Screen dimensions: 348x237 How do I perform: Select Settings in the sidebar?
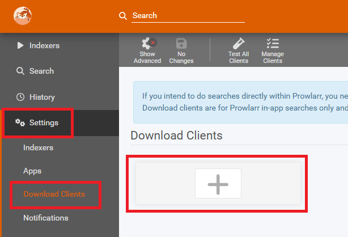click(x=61, y=123)
